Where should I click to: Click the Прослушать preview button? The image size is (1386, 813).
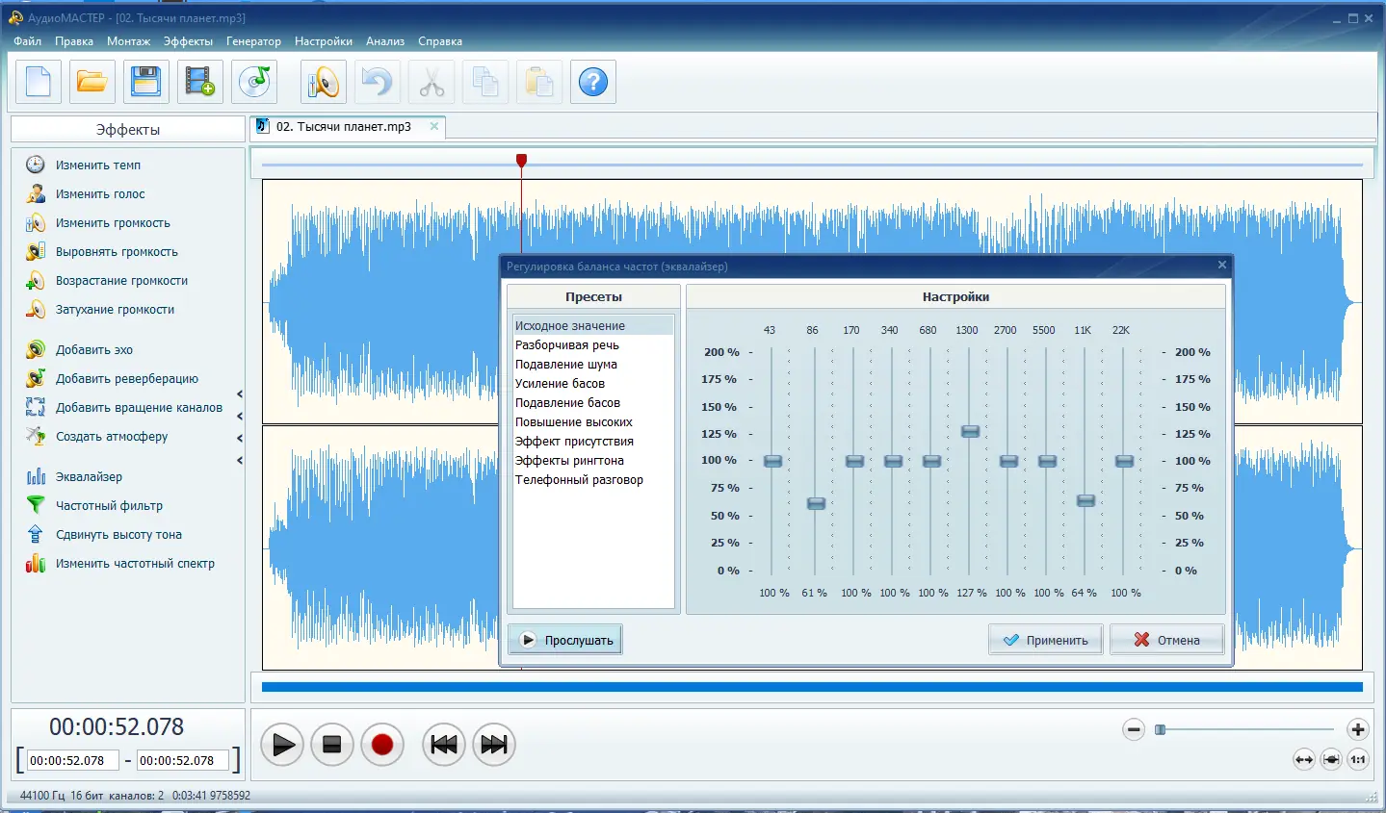(x=565, y=640)
